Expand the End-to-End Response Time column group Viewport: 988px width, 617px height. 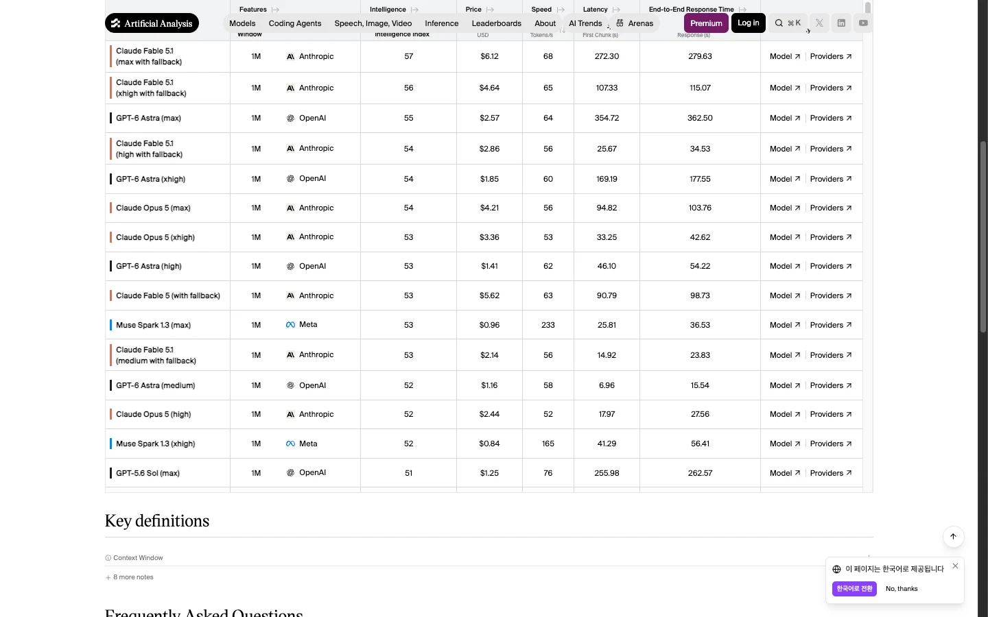(x=742, y=10)
